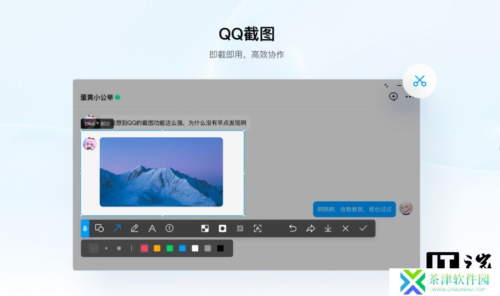Click the contact name 蛋黄小公举
The height and width of the screenshot is (296, 500).
pyautogui.click(x=96, y=97)
